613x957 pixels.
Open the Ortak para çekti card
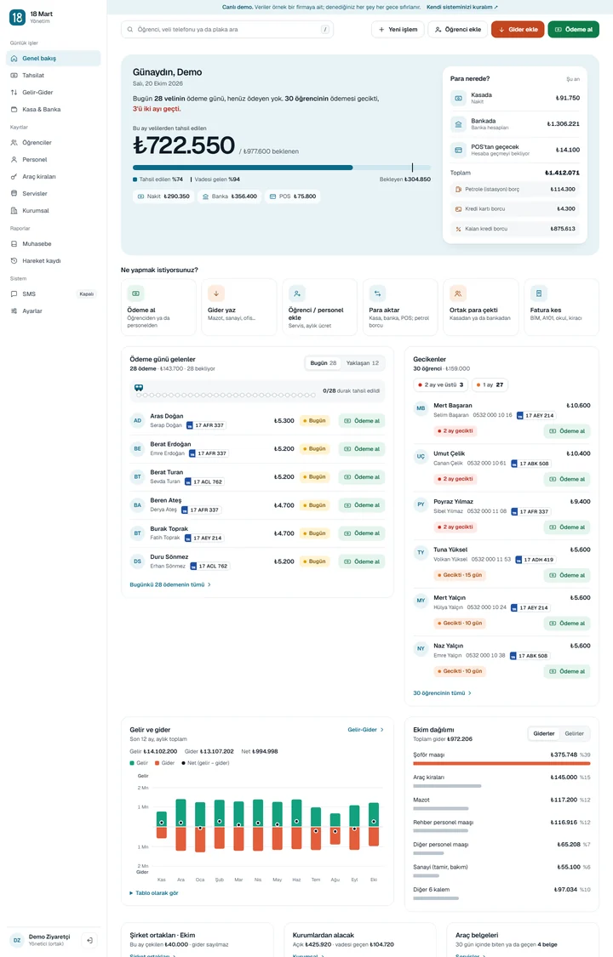coord(481,307)
